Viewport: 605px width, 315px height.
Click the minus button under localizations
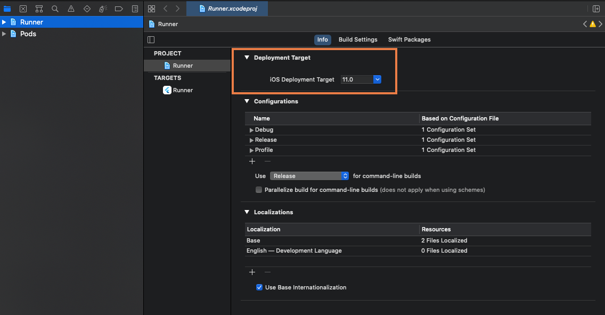[x=267, y=272]
